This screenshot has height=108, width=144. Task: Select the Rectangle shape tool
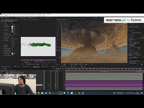coord(21,17)
